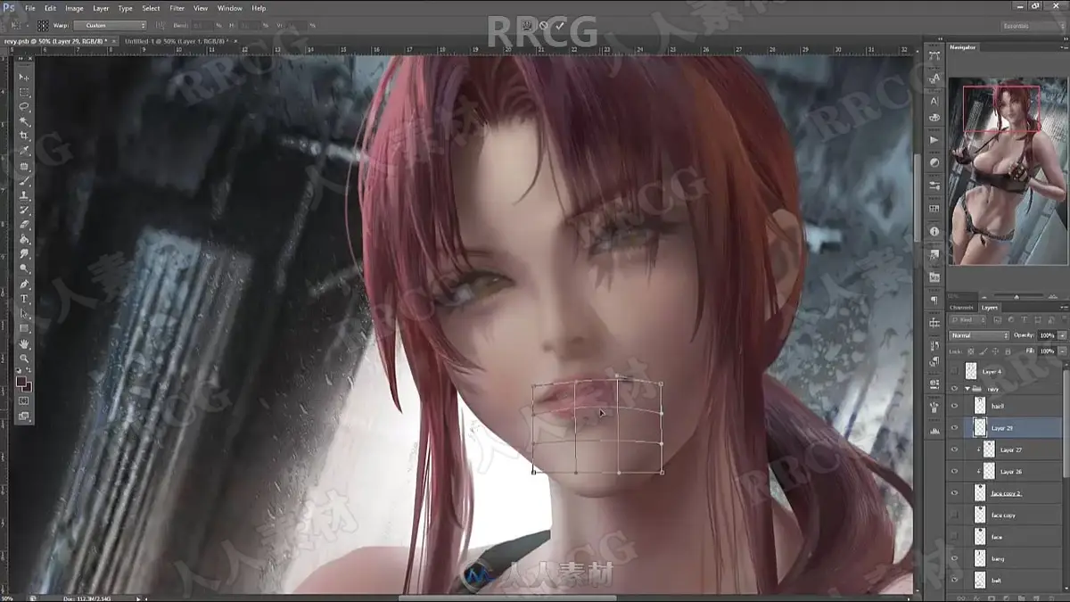This screenshot has width=1070, height=602.
Task: Hide Layer 27 visibility eye
Action: (x=955, y=449)
